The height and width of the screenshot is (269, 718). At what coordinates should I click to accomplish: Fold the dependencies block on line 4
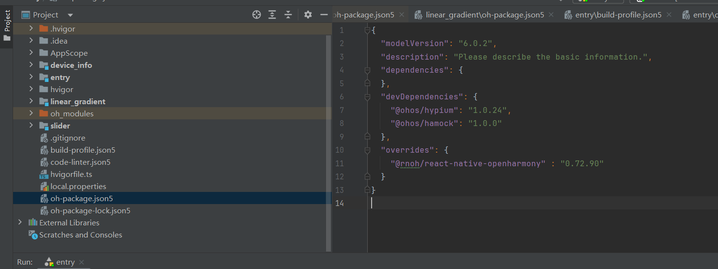click(x=367, y=70)
